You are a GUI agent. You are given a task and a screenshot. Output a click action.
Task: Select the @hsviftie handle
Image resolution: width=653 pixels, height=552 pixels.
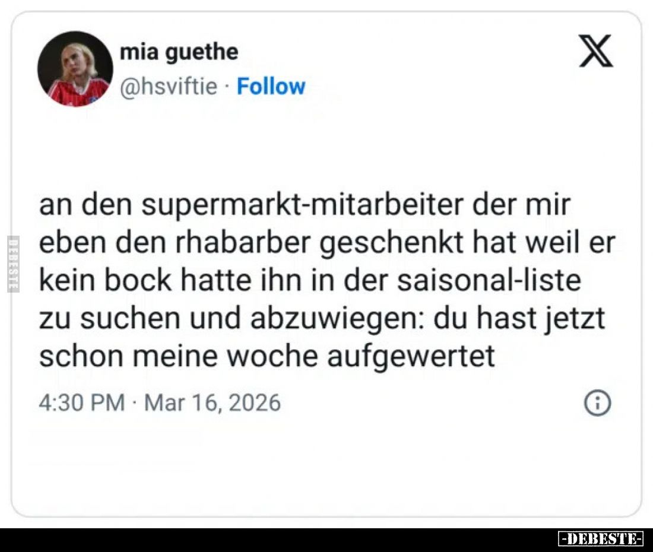168,87
